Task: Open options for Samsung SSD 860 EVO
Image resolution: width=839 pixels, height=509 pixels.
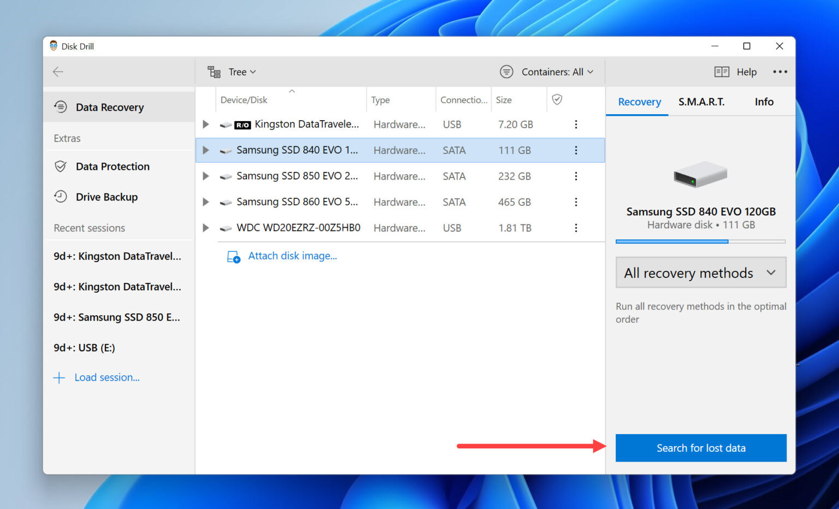Action: [x=576, y=202]
